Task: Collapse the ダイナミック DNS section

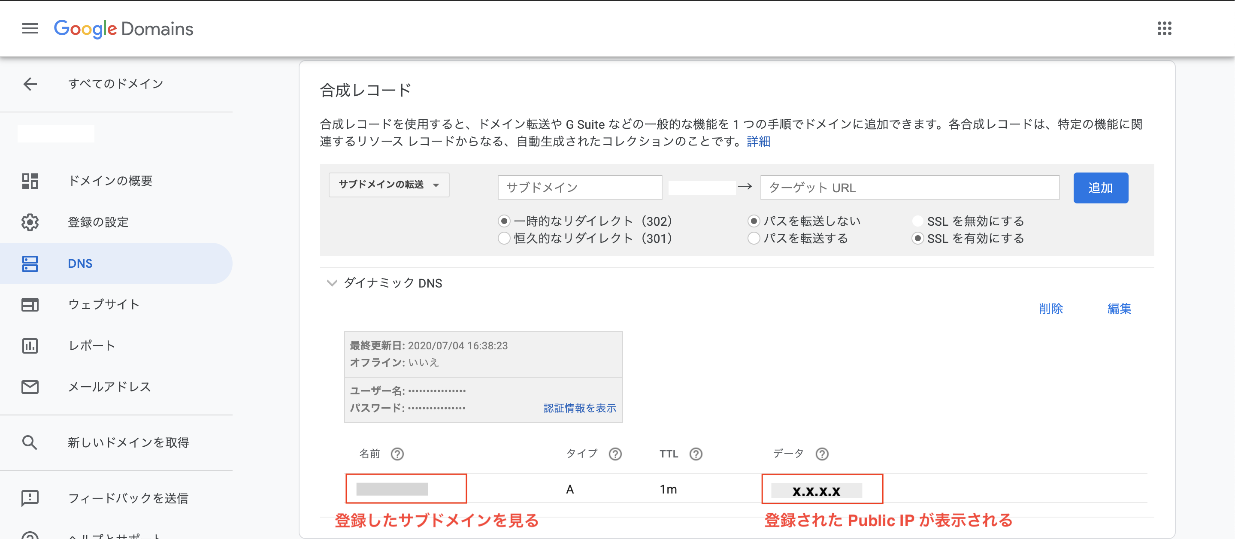Action: coord(331,283)
